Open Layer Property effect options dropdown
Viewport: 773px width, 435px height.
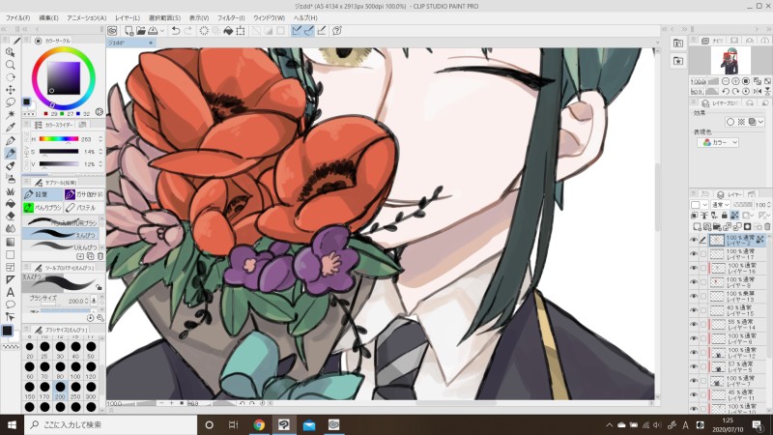760,122
